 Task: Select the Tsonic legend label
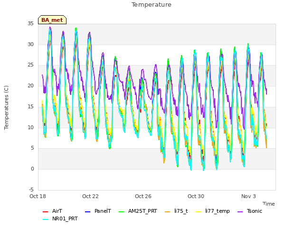[x=255, y=211]
